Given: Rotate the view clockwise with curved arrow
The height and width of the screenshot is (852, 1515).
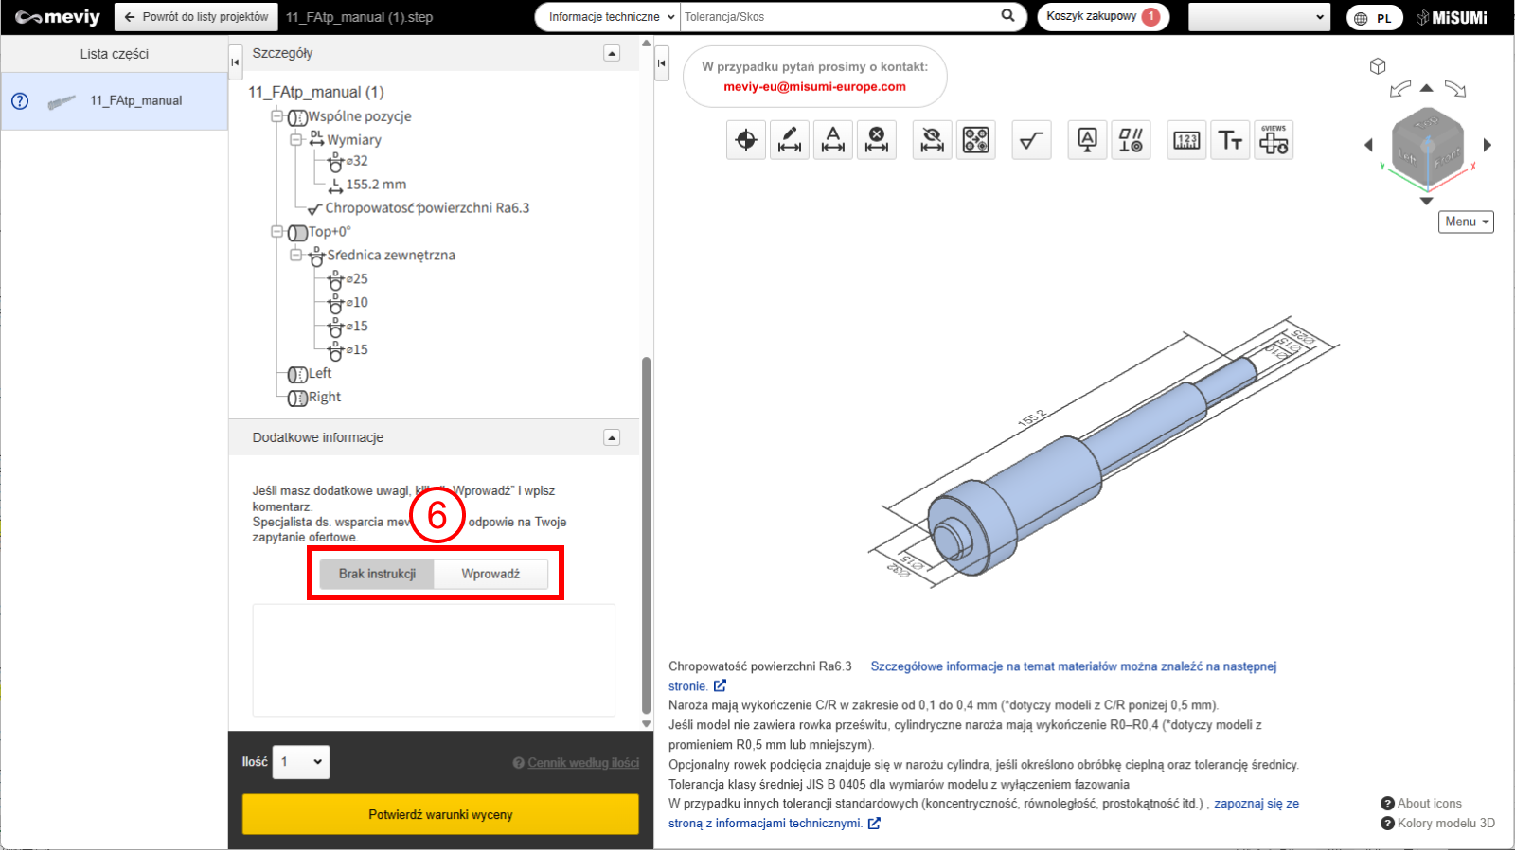Looking at the screenshot, I should pyautogui.click(x=1455, y=89).
